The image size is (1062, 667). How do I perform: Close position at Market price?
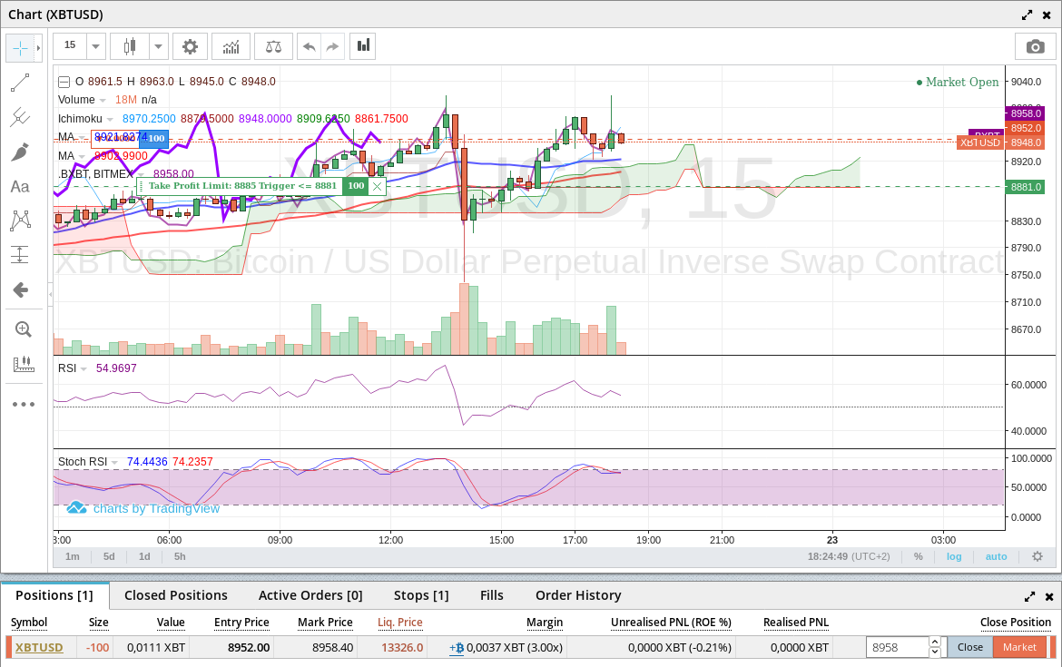pyautogui.click(x=1019, y=647)
